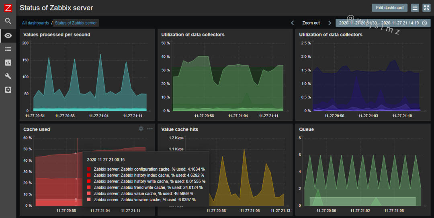
Task: Open the Inventory list icon menu
Action: [8, 49]
